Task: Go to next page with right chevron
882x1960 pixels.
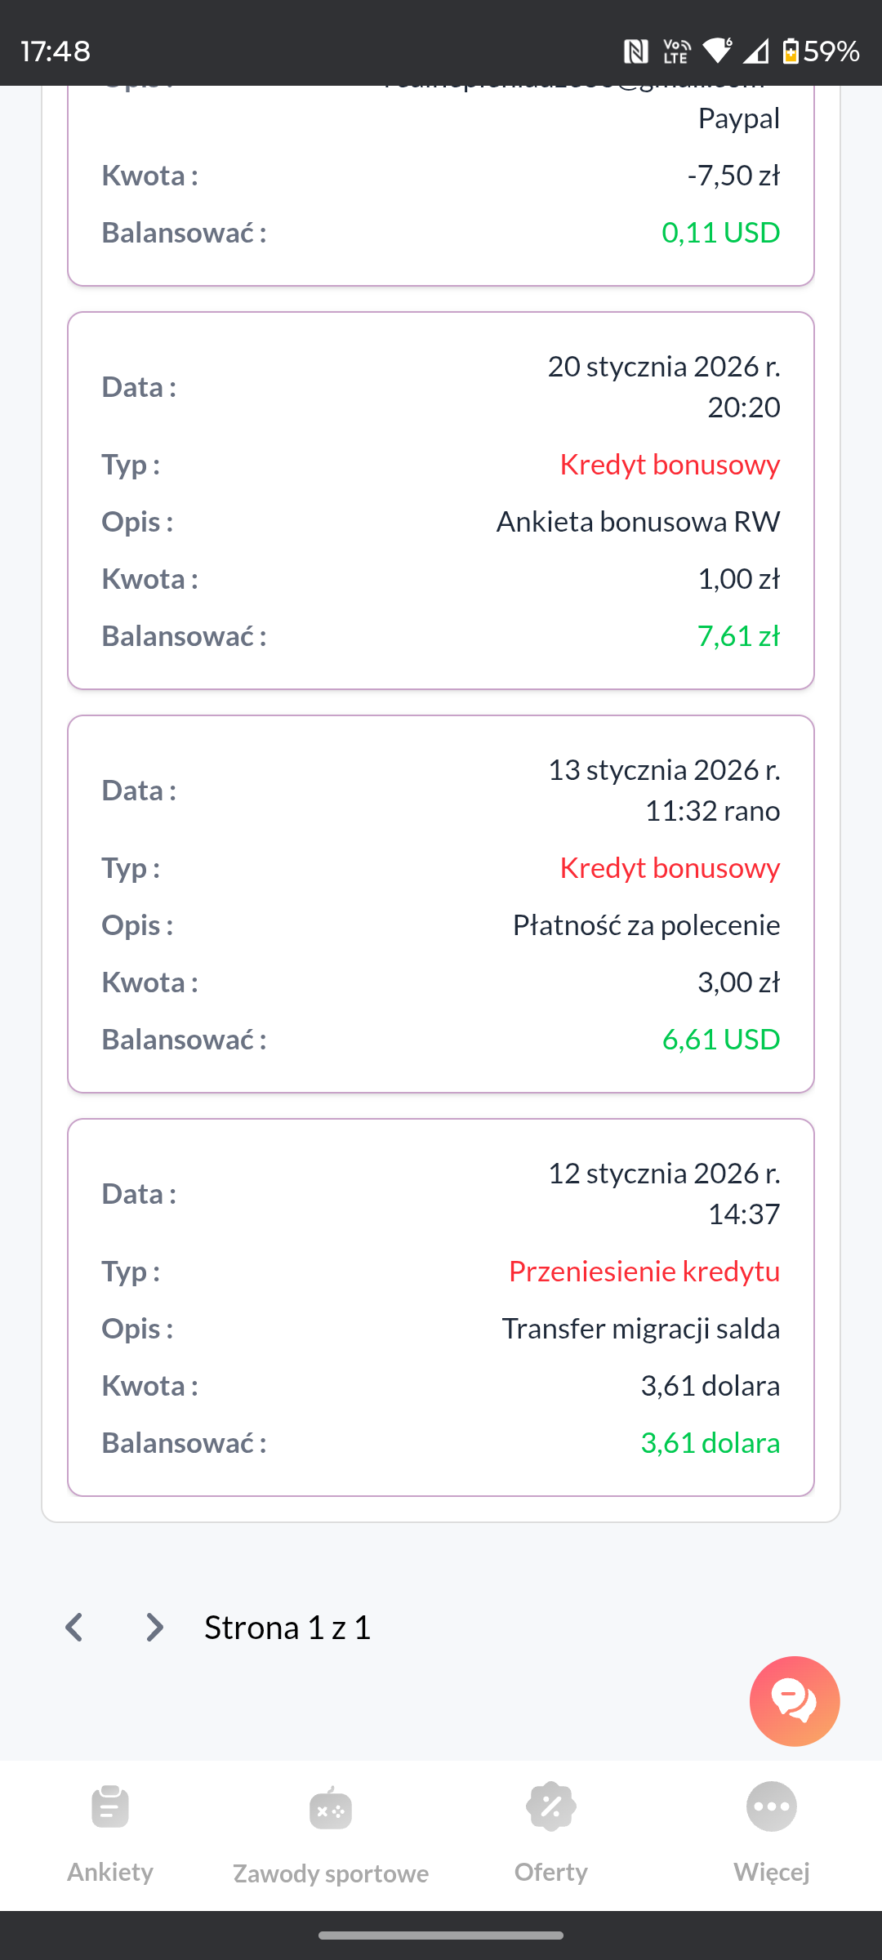Action: pos(154,1628)
